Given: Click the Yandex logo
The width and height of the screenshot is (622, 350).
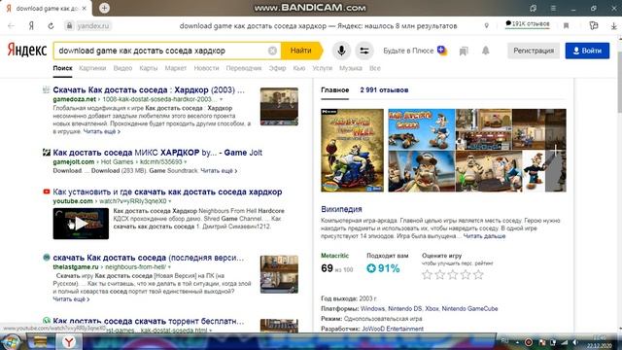Looking at the screenshot, I should coord(26,51).
